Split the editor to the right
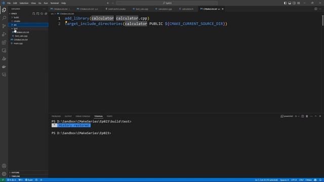This screenshot has height=182, width=324. [x=316, y=9]
